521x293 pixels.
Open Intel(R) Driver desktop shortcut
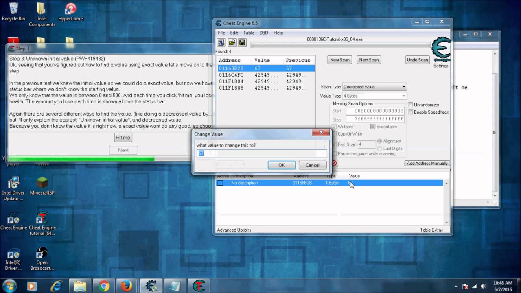(13, 259)
